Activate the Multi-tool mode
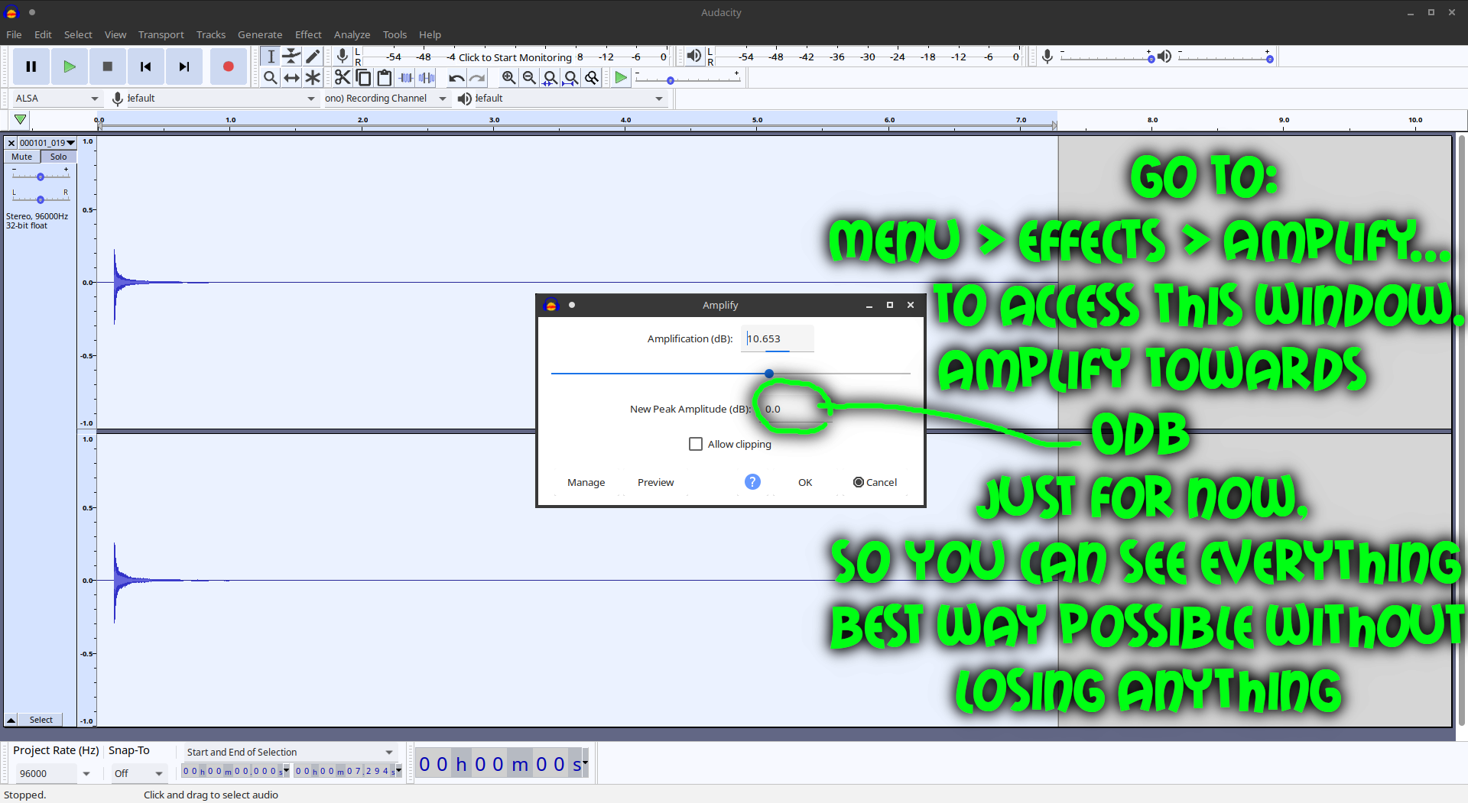1468x803 pixels. tap(313, 77)
